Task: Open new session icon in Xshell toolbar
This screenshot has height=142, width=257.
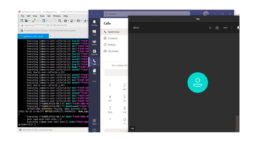Action: tap(22, 21)
